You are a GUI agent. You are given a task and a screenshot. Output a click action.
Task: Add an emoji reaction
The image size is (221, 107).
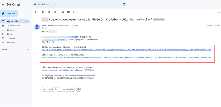point(78,89)
